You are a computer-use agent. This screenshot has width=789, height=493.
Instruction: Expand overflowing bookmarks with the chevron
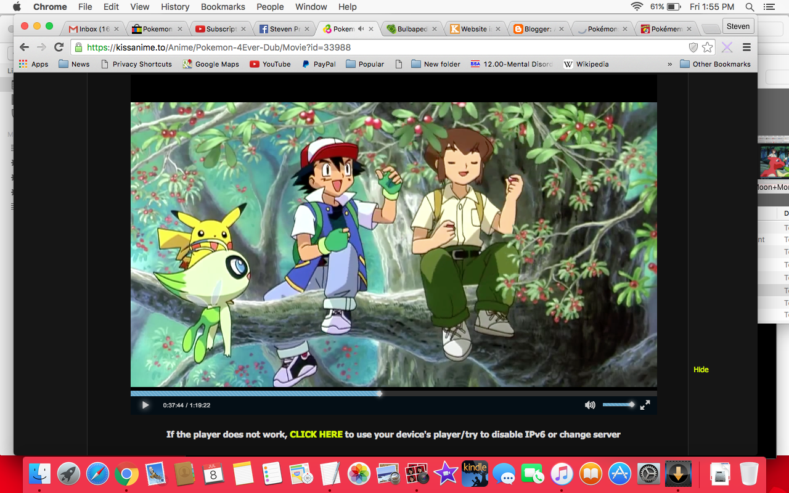click(x=669, y=63)
